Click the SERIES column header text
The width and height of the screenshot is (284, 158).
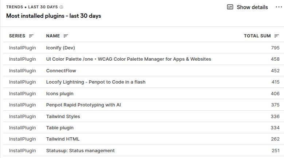(17, 36)
